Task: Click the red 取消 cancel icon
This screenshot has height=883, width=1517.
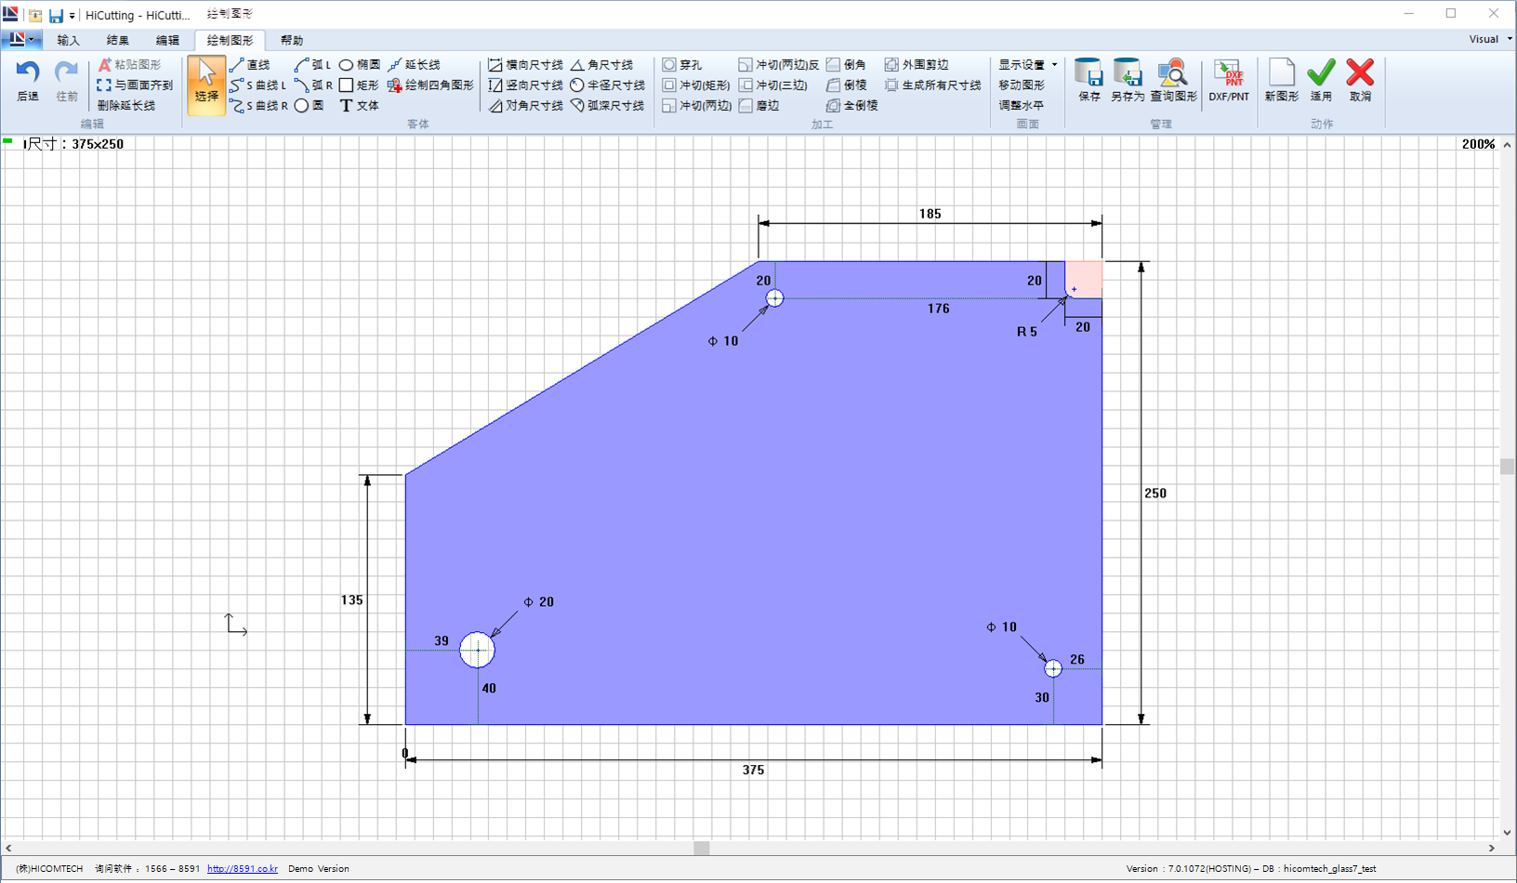Action: tap(1360, 74)
